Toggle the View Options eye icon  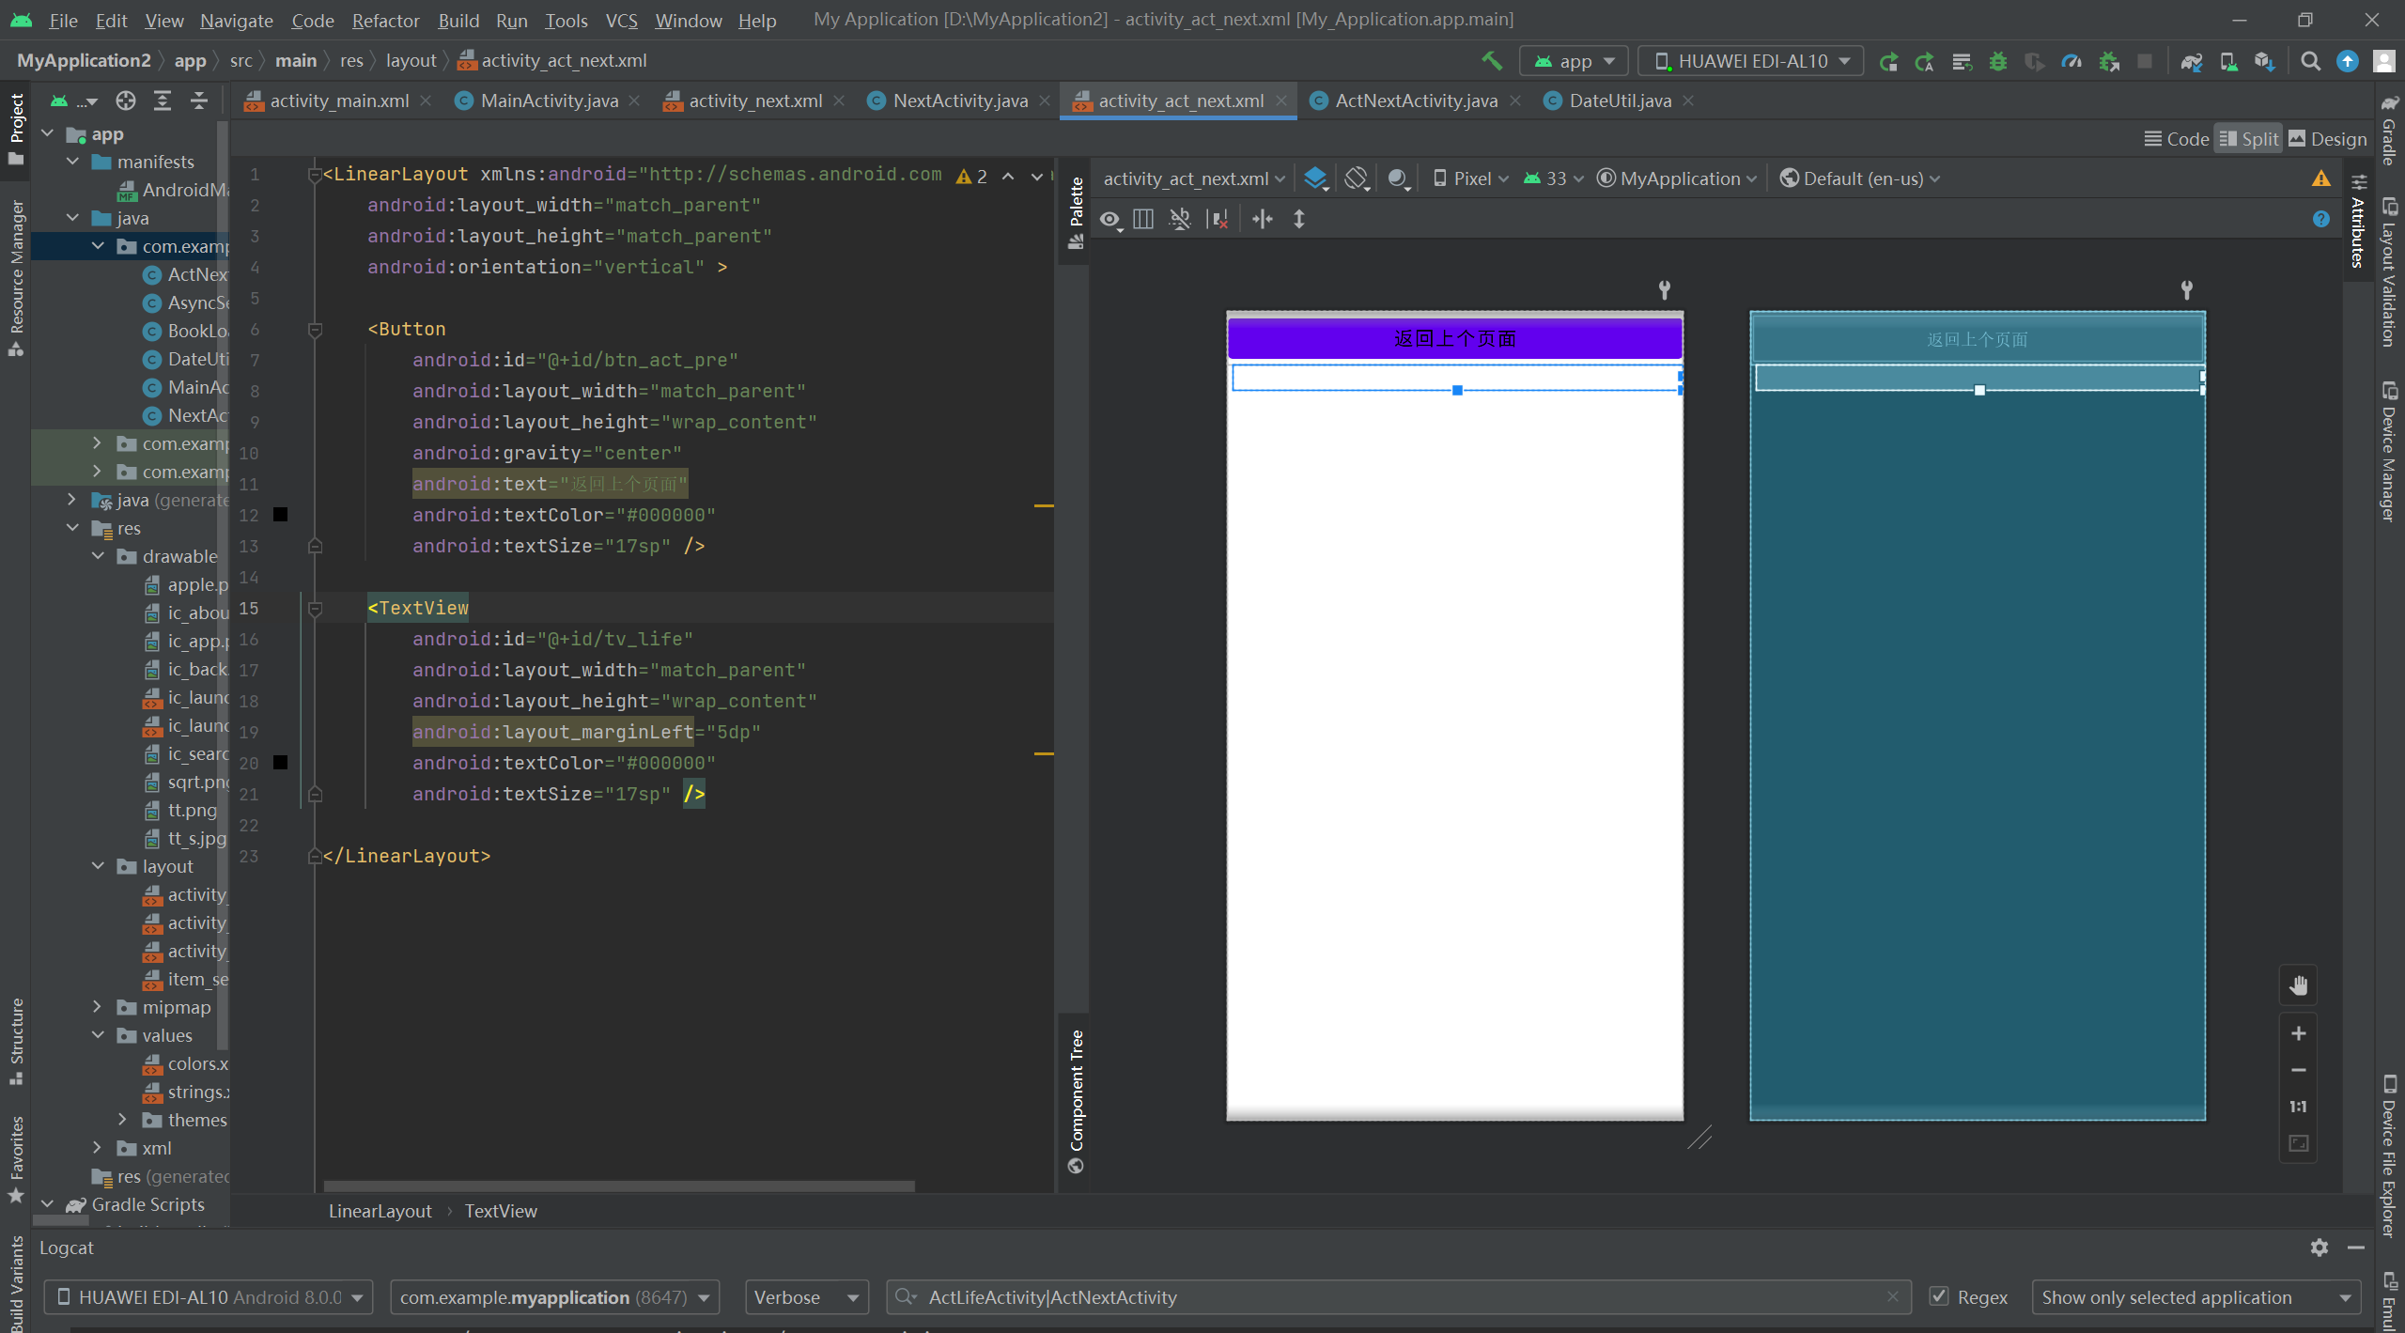1110,219
